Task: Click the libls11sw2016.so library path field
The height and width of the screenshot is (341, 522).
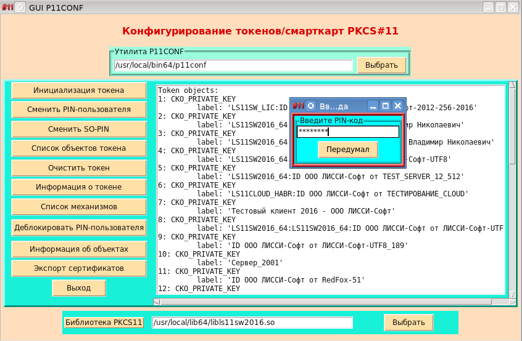Action: 252,323
